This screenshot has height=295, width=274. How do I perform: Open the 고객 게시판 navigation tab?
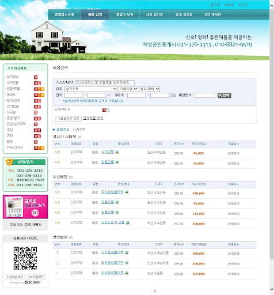click(x=212, y=14)
